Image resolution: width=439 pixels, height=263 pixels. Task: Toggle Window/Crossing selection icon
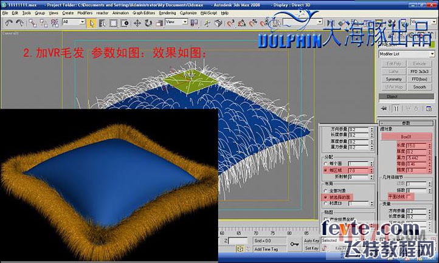pyautogui.click(x=125, y=23)
